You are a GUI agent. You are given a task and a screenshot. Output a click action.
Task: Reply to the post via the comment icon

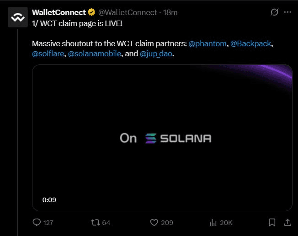pos(37,222)
